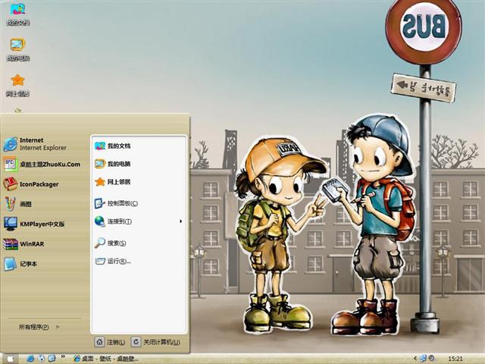485x364 pixels.
Task: Expand the 连接到 submenu arrow
Action: pos(180,221)
